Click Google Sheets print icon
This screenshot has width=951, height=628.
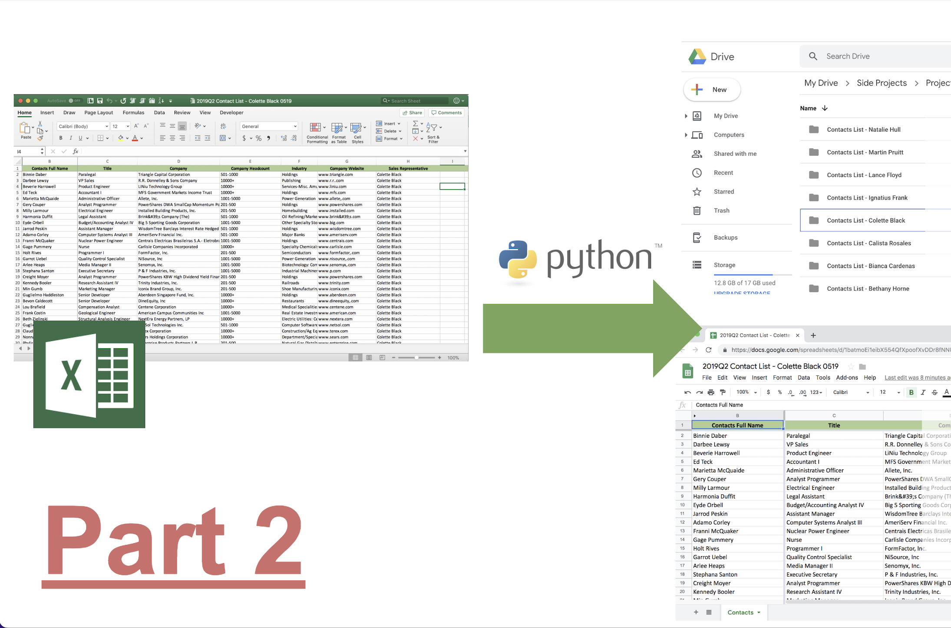(711, 392)
